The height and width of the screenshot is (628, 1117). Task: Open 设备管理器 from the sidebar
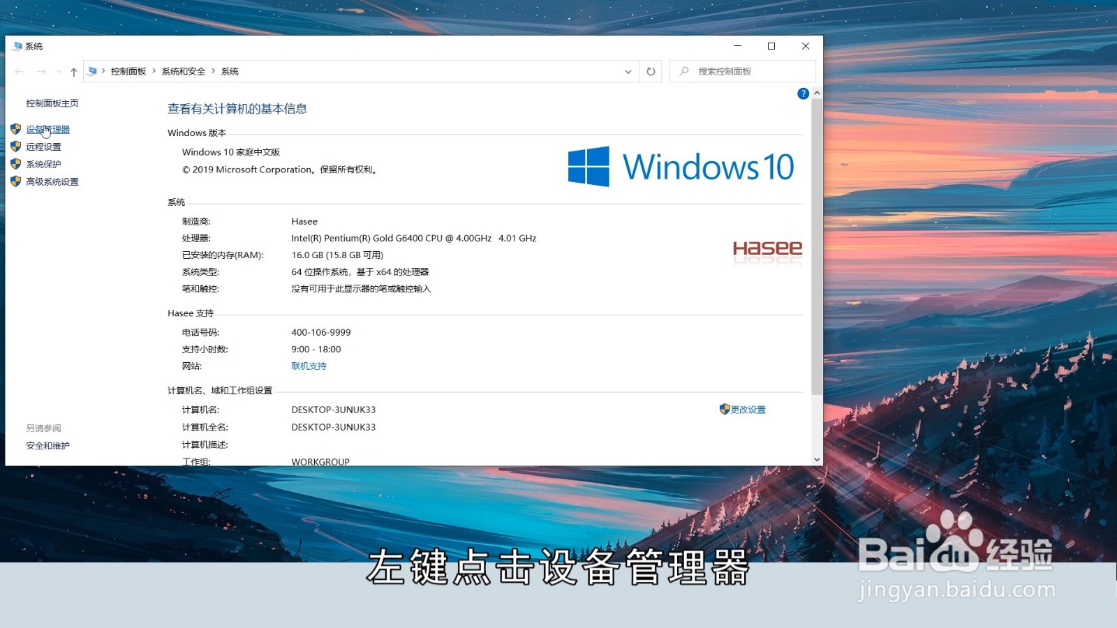(x=47, y=129)
